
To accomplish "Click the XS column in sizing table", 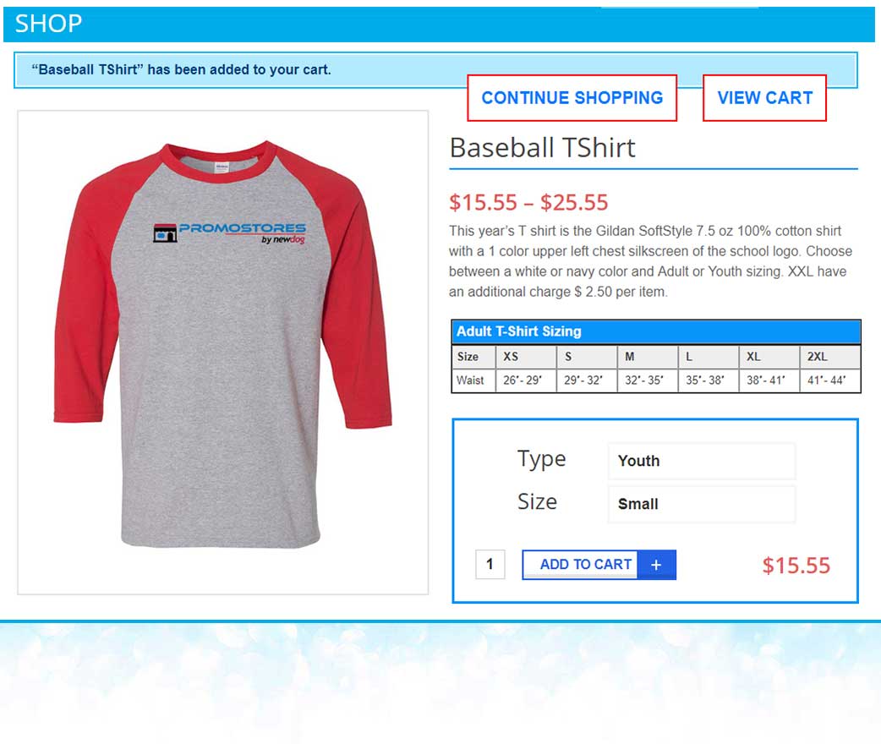I will (526, 357).
